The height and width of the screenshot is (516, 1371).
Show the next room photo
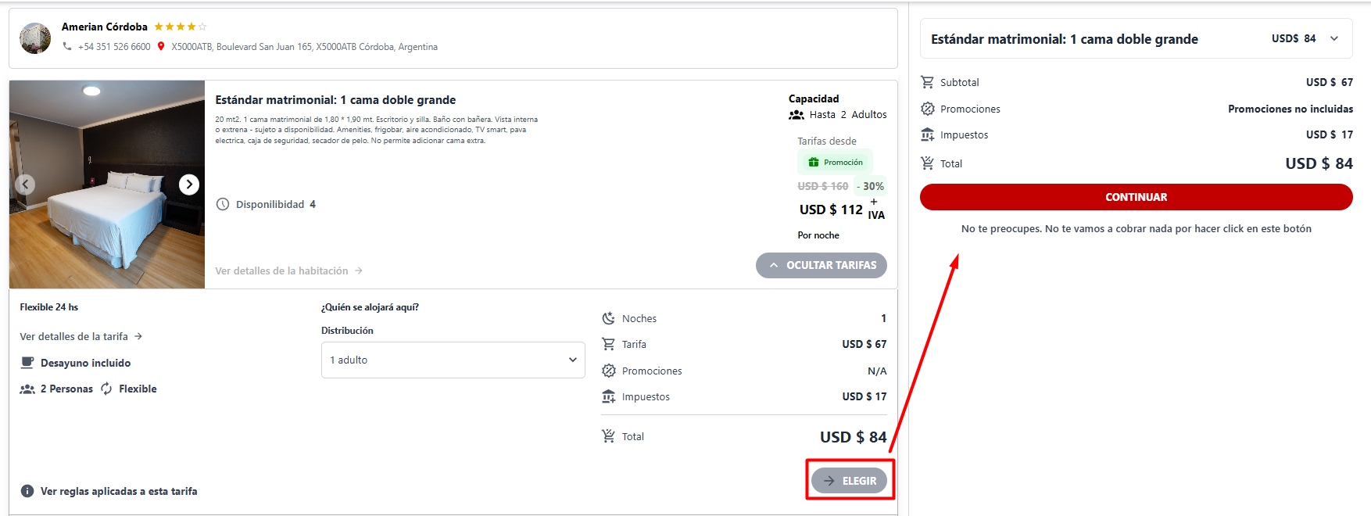point(188,185)
